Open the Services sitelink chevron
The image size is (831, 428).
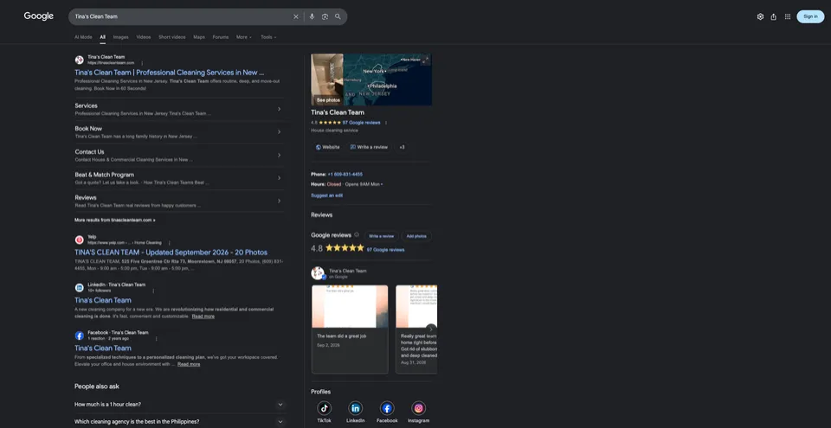(280, 109)
